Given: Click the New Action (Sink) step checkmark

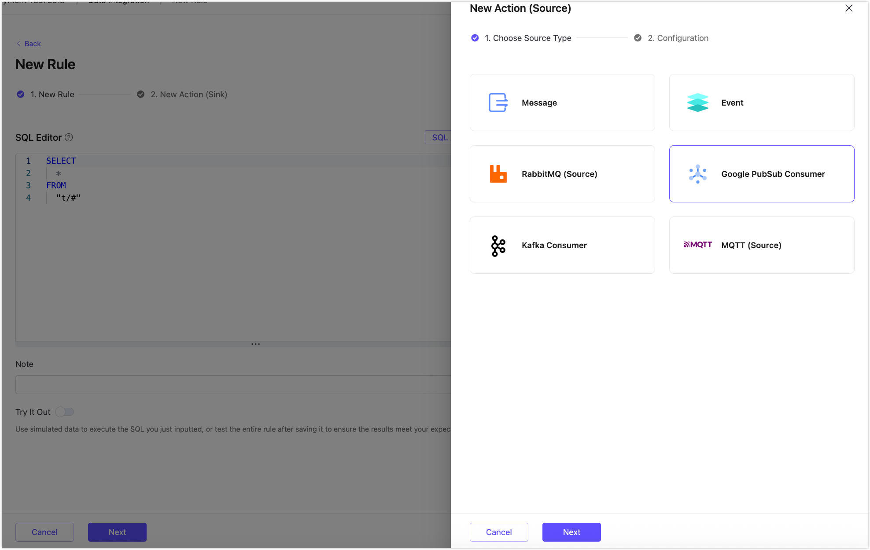Looking at the screenshot, I should tap(140, 94).
